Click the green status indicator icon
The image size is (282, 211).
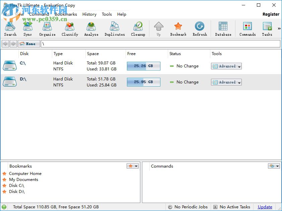click(4, 207)
